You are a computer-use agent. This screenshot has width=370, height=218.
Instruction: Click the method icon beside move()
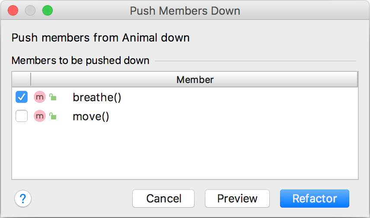(40, 116)
